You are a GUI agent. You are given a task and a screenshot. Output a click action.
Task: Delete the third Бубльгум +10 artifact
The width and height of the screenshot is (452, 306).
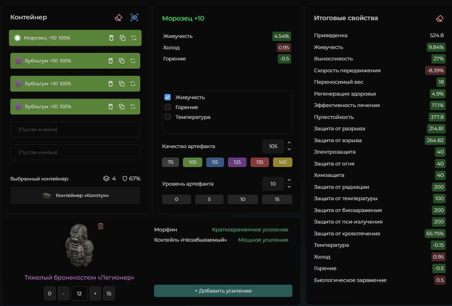[x=110, y=107]
